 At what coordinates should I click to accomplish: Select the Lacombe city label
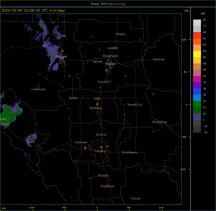click(113, 48)
